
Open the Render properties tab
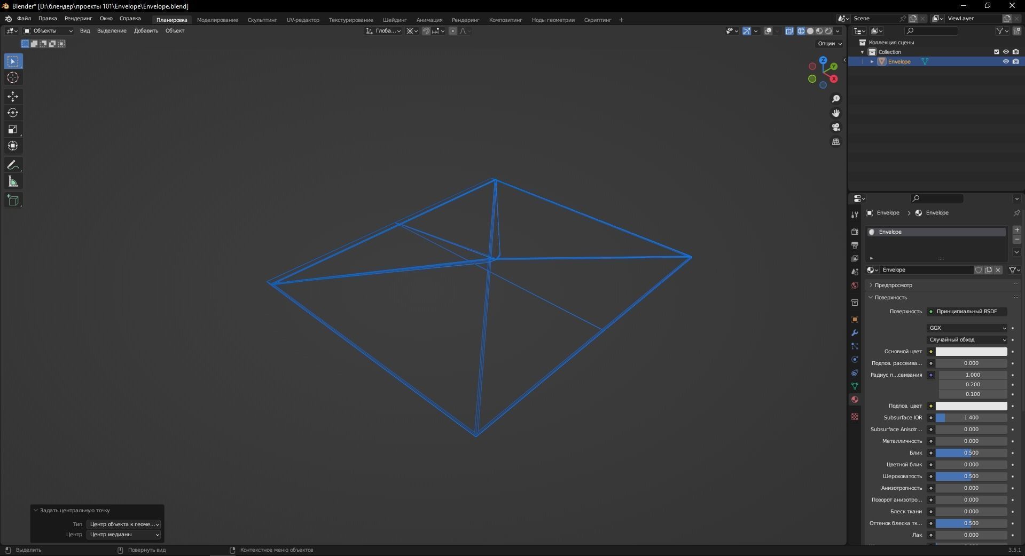coord(855,232)
